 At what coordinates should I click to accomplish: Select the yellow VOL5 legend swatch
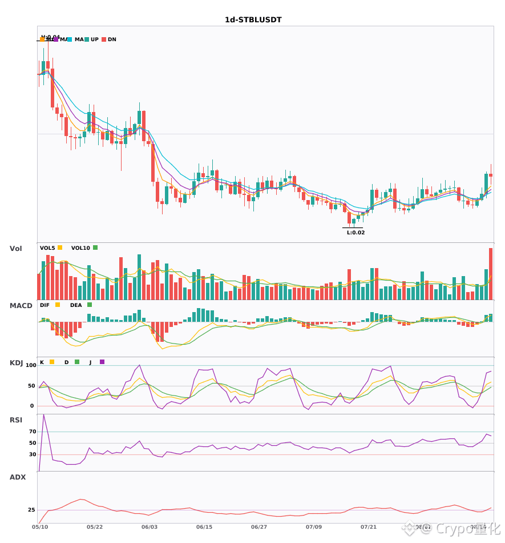pos(60,247)
